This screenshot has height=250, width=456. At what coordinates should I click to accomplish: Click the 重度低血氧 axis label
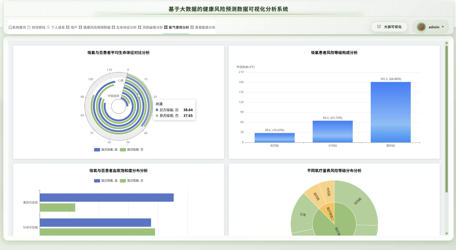click(30, 202)
